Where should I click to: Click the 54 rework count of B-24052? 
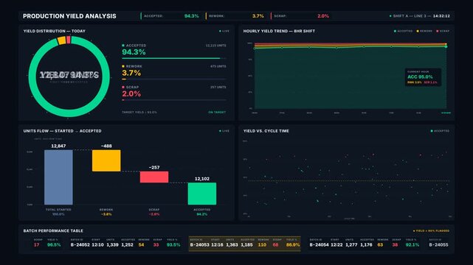coord(141,245)
